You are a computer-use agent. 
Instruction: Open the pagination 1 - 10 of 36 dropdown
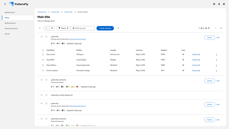pyautogui.click(x=204, y=28)
